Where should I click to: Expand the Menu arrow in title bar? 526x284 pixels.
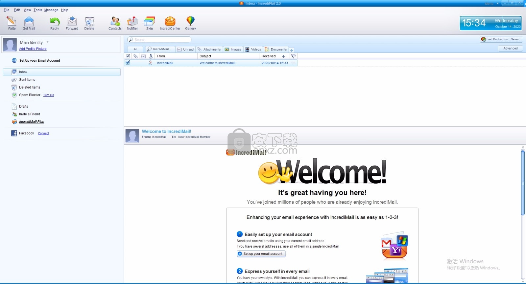point(497,3)
